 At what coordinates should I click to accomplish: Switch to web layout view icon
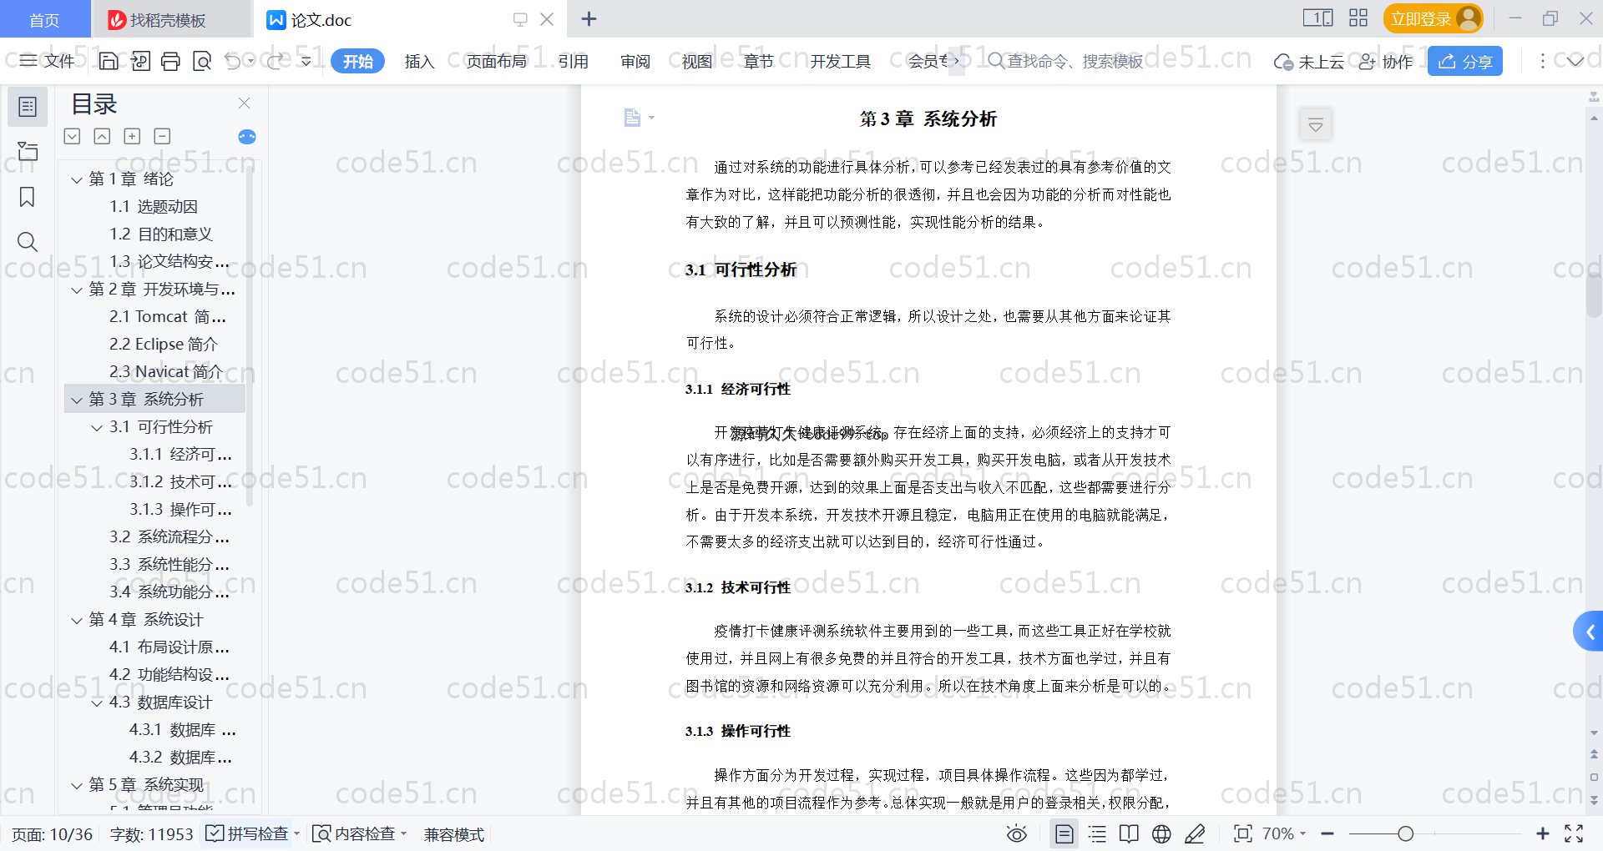coord(1161,833)
